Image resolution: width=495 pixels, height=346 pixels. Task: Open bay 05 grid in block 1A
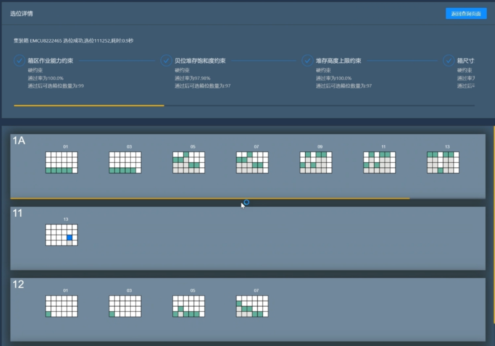pos(189,163)
